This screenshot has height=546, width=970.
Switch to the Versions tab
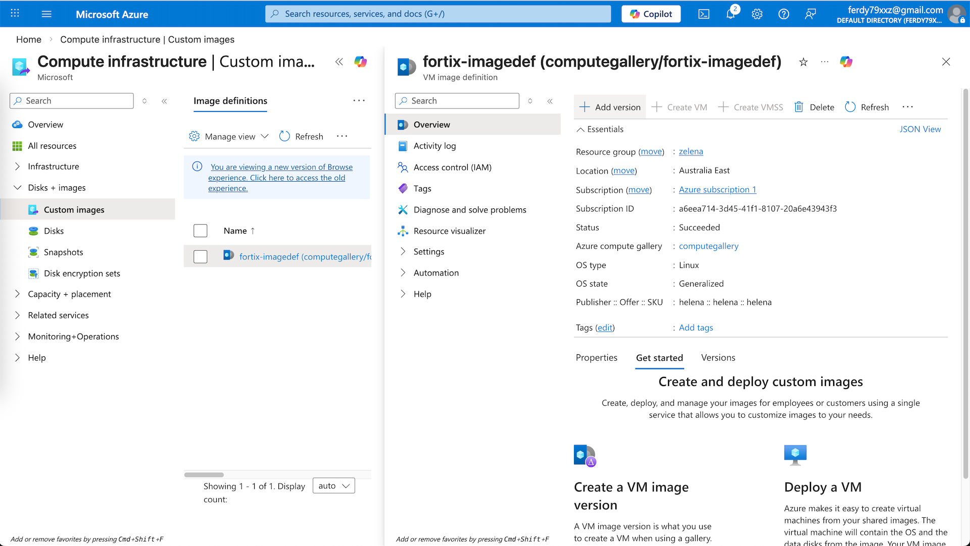tap(718, 358)
